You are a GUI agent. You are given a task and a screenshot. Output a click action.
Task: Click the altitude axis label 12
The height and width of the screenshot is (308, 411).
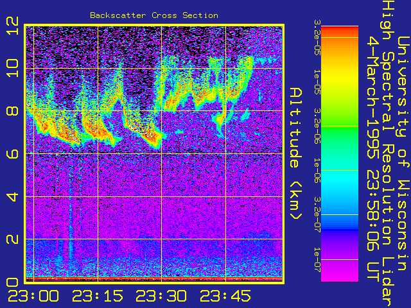13,26
